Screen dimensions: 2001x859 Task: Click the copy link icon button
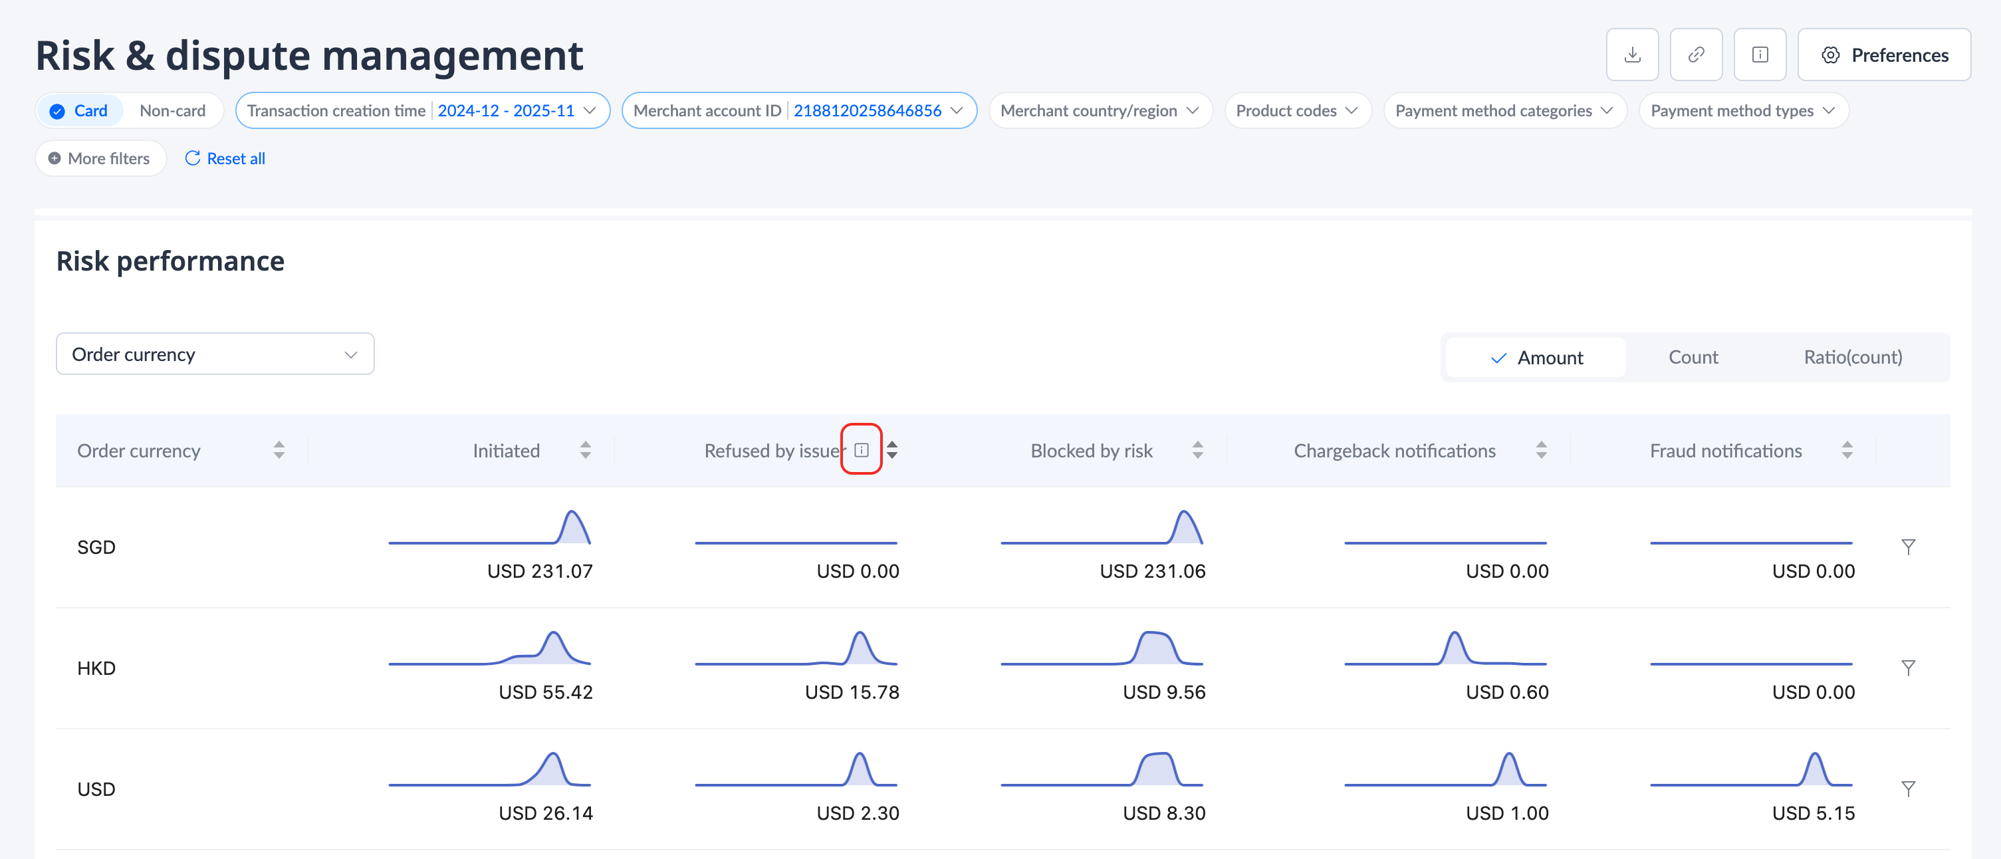point(1696,55)
